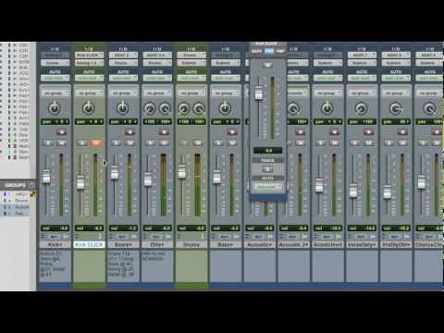
Task: Select the Pad group in Groups list
Action: pos(19,213)
